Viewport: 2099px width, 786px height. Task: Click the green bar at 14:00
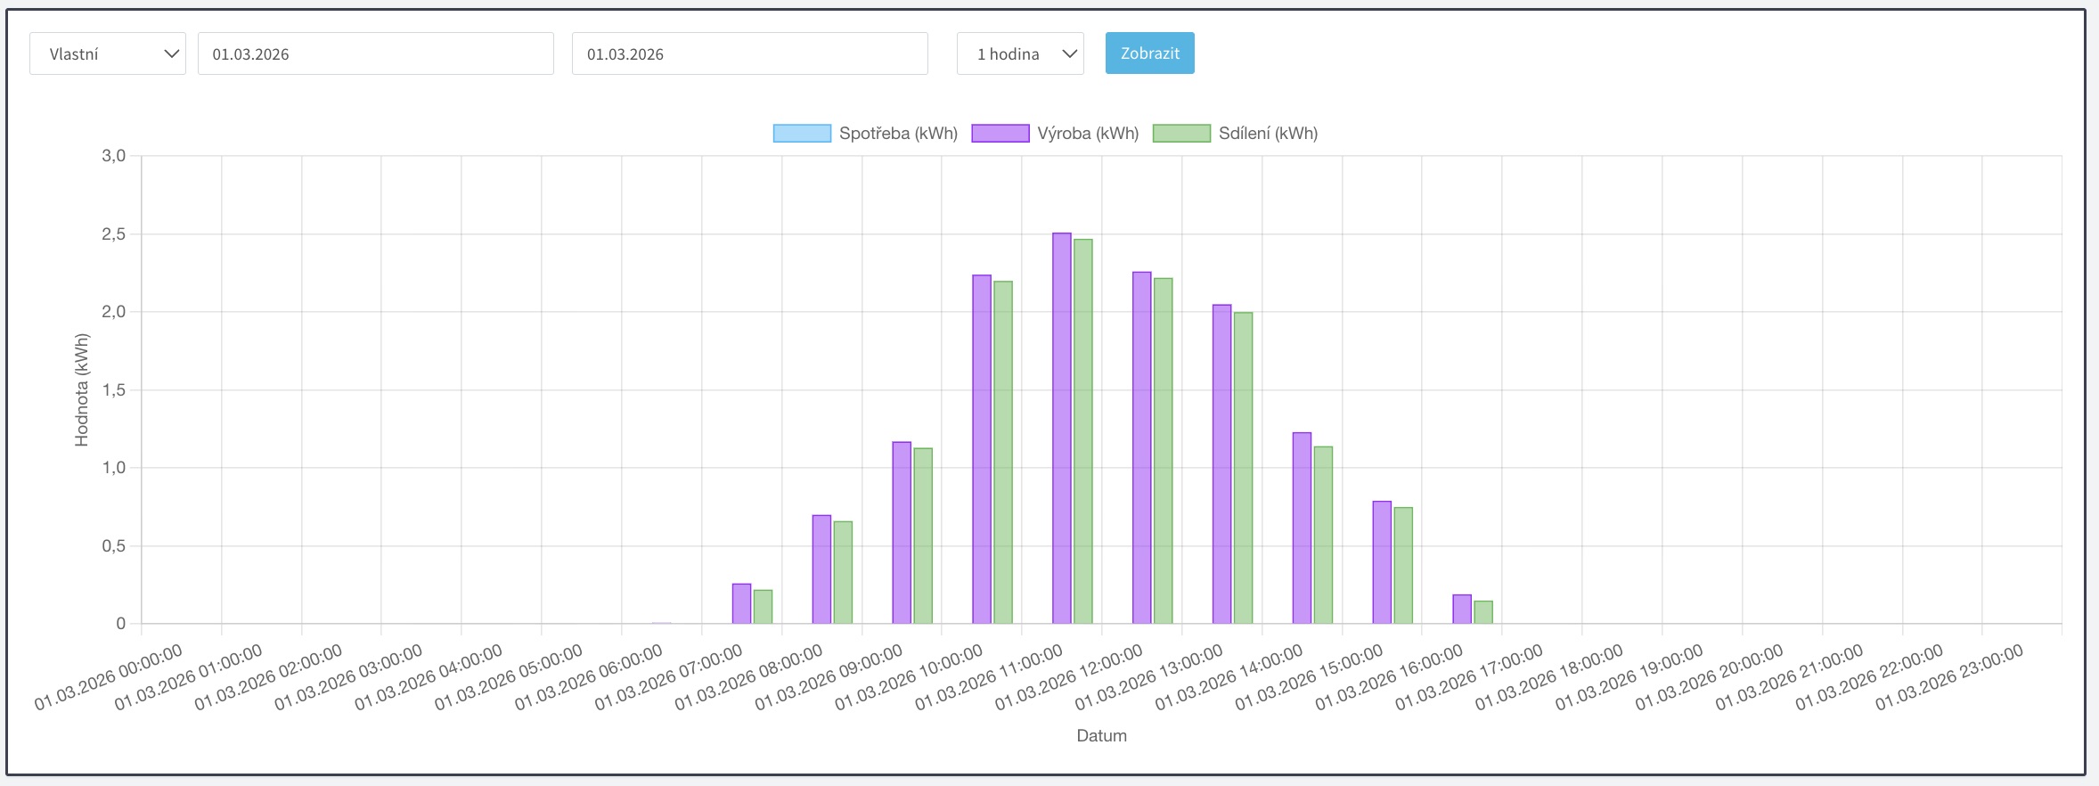point(1323,535)
